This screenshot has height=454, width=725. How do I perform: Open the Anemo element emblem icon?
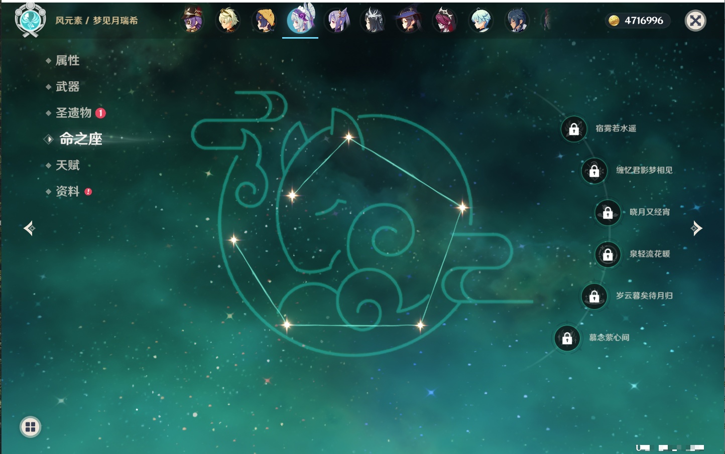[x=30, y=20]
